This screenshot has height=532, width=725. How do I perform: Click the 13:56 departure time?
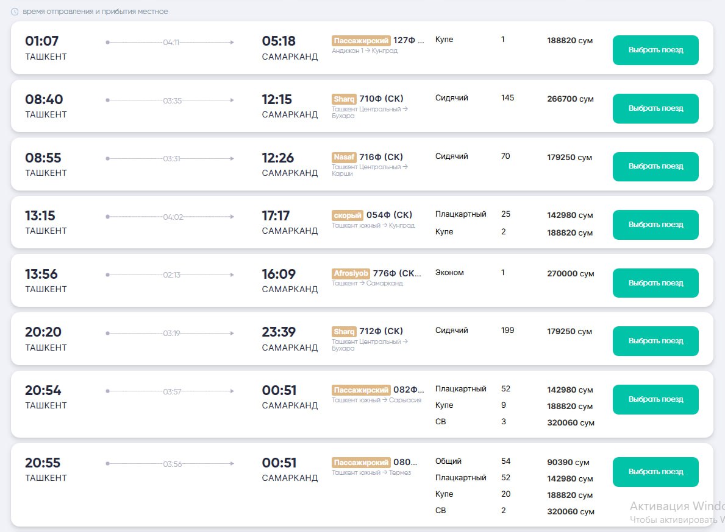click(41, 274)
